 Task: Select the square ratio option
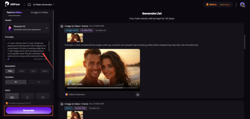point(43,96)
